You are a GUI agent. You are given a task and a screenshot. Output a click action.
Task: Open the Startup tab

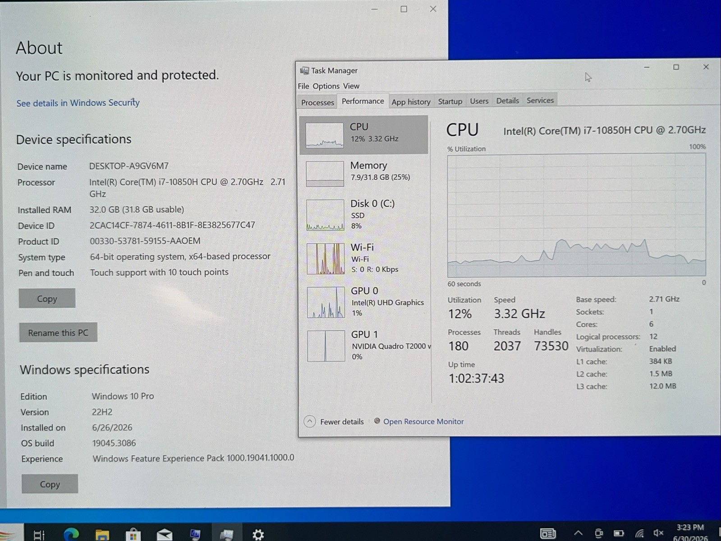pyautogui.click(x=450, y=101)
